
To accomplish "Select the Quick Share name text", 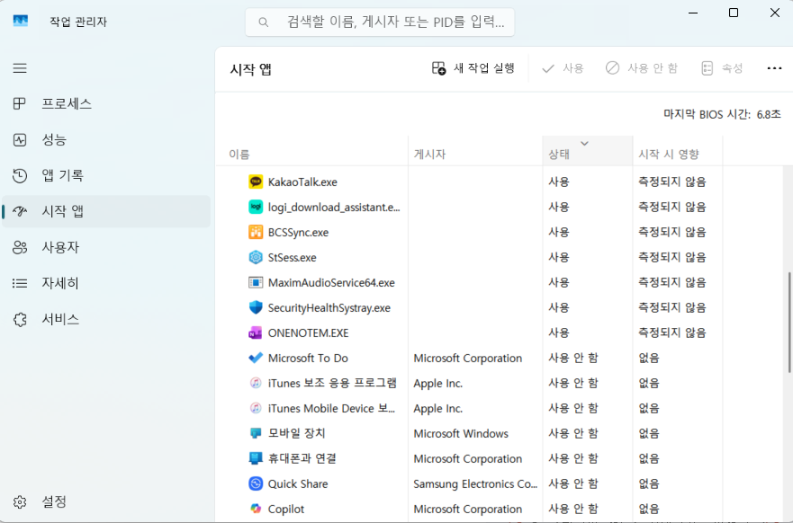I will 298,484.
